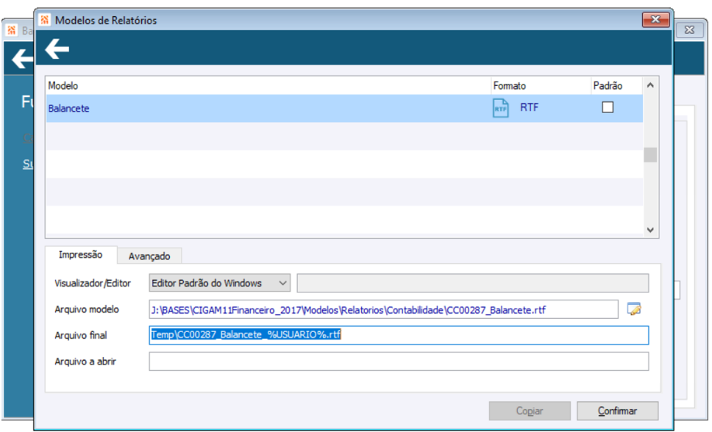Viewport: 712px width, 432px height.
Task: Click the disabled field next to Editor dropdown
Action: point(473,283)
